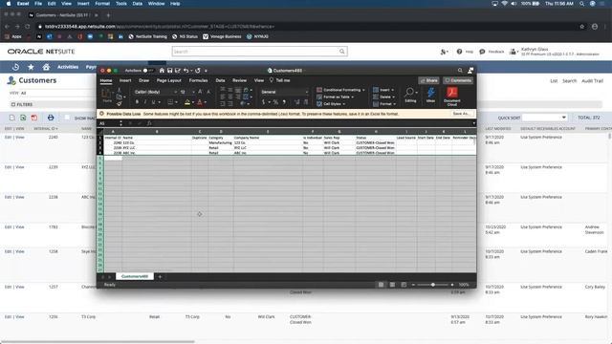Expand the Format as Table menu
The width and height of the screenshot is (612, 344).
(x=335, y=97)
